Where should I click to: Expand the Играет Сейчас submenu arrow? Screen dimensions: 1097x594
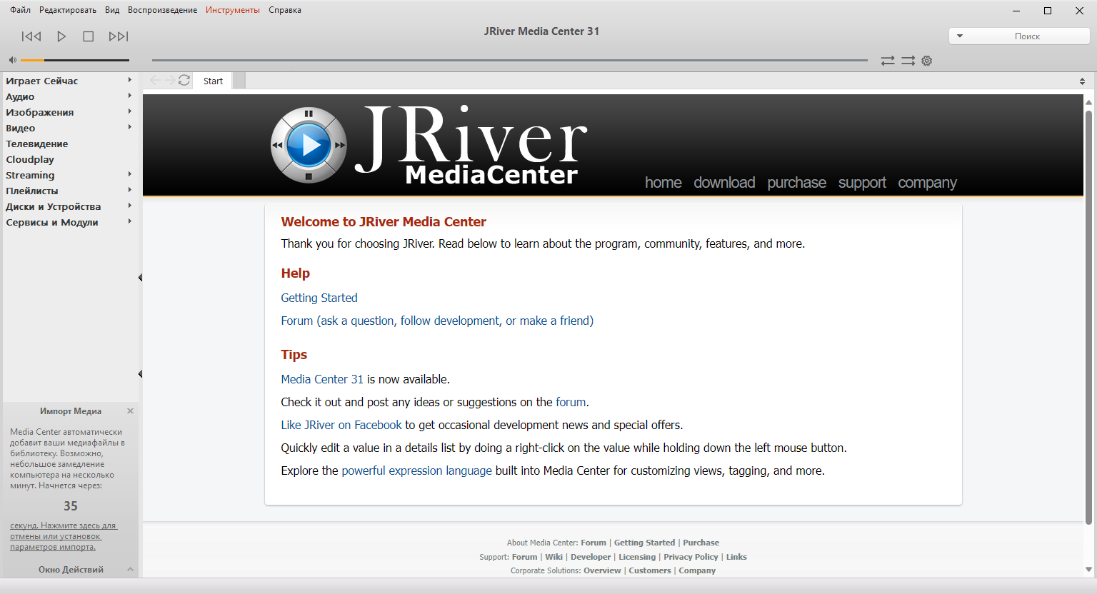tap(130, 80)
